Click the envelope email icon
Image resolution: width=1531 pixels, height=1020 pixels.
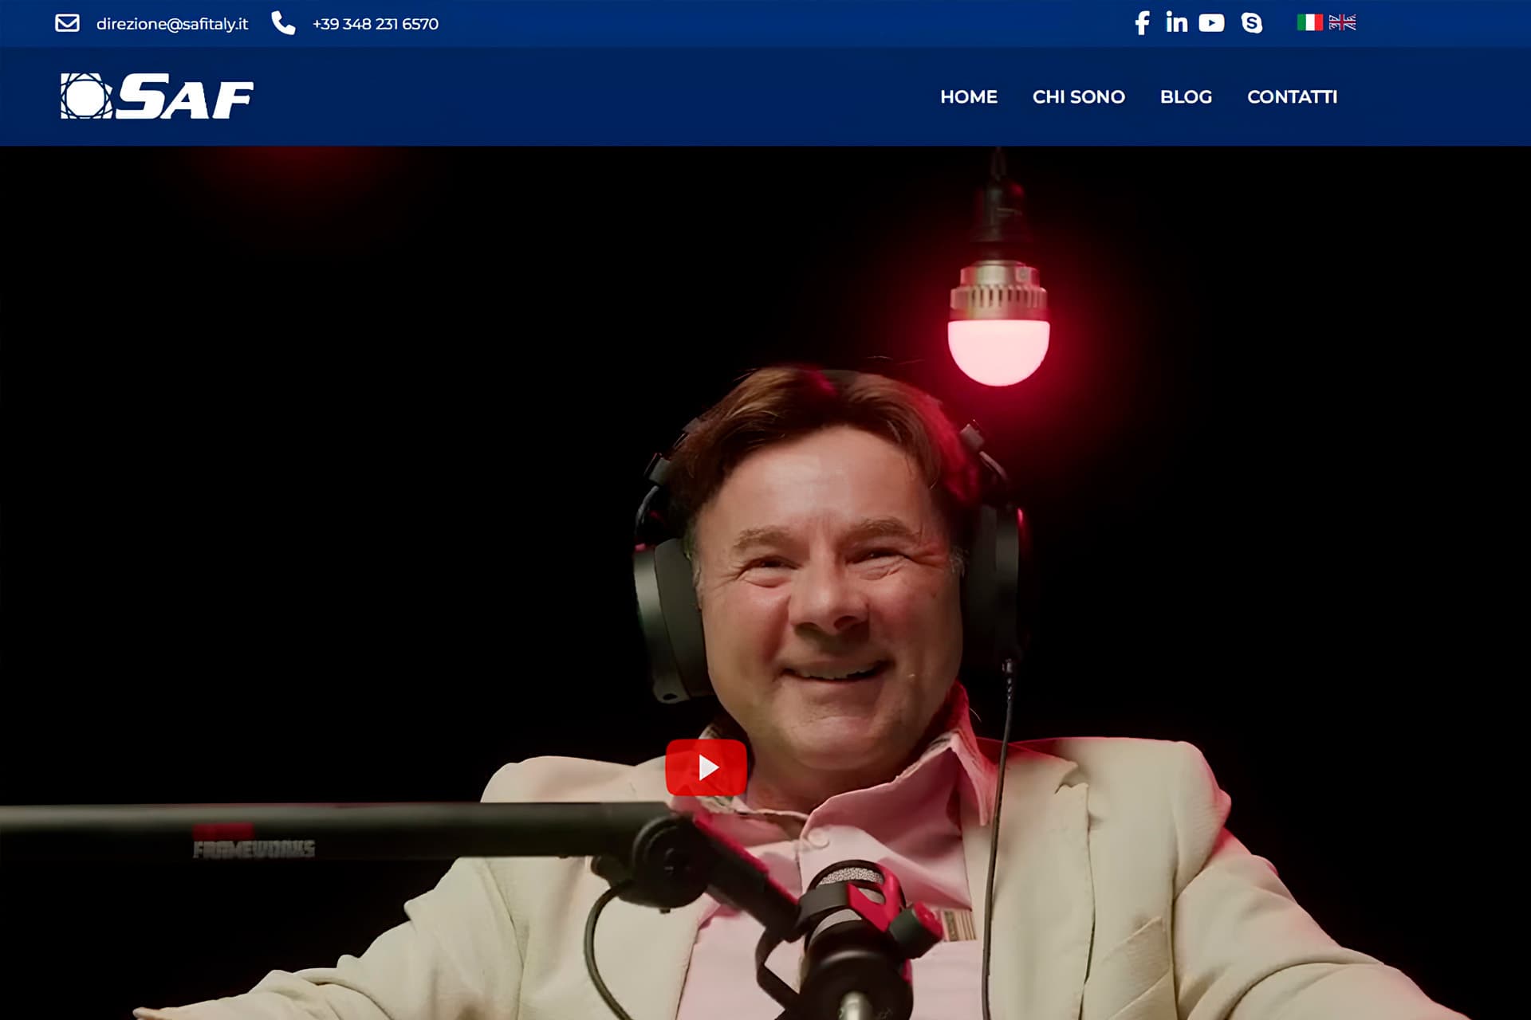pyautogui.click(x=67, y=23)
